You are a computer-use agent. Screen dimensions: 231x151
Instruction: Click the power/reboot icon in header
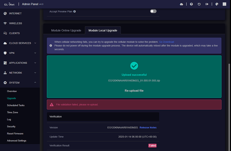199,4
